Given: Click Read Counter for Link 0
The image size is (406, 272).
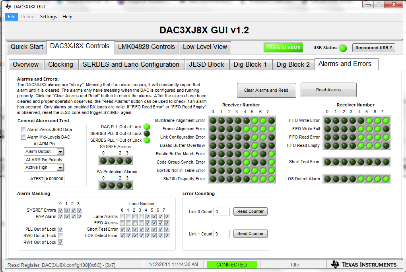Looking at the screenshot, I should point(251,212).
